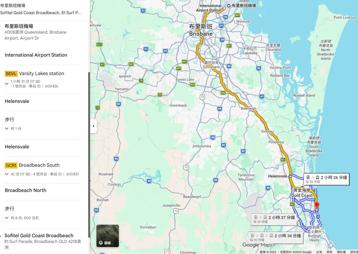Image resolution: width=358 pixels, height=254 pixels.
Task: Click the GCR1 tram line badge
Action: coord(11,165)
